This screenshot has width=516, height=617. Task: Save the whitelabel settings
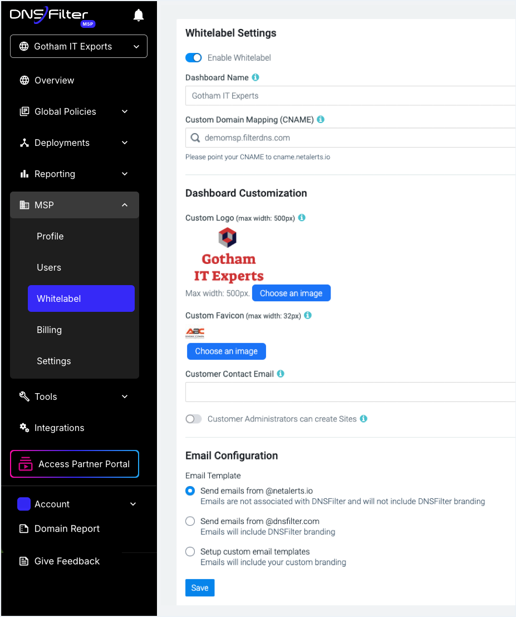pos(200,587)
